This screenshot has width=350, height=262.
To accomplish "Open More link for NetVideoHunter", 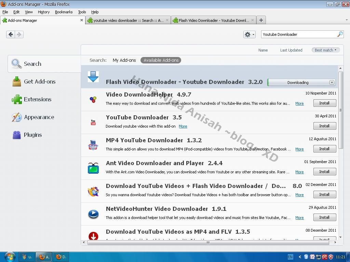I will [299, 218].
